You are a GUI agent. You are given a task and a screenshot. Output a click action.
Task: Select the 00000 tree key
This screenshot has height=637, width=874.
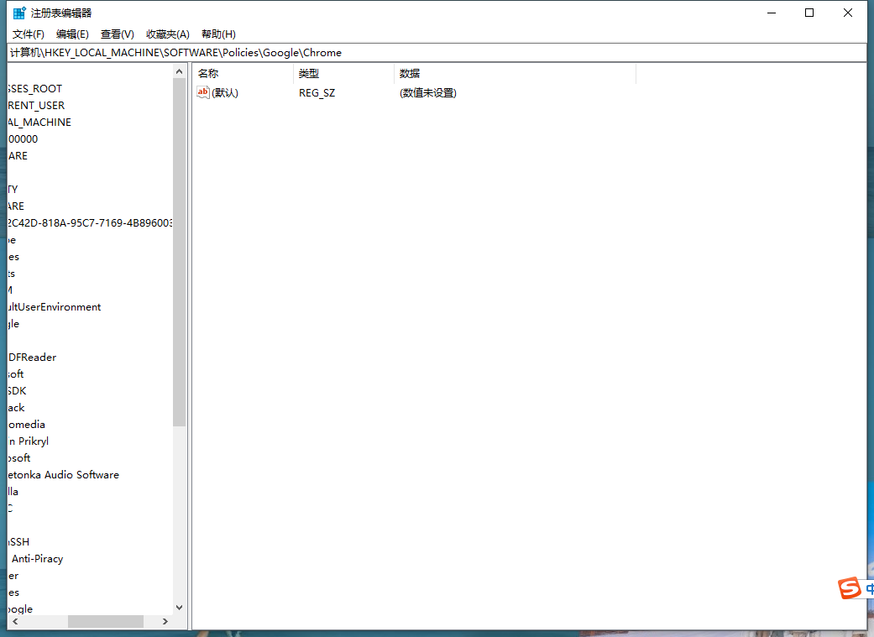[23, 138]
